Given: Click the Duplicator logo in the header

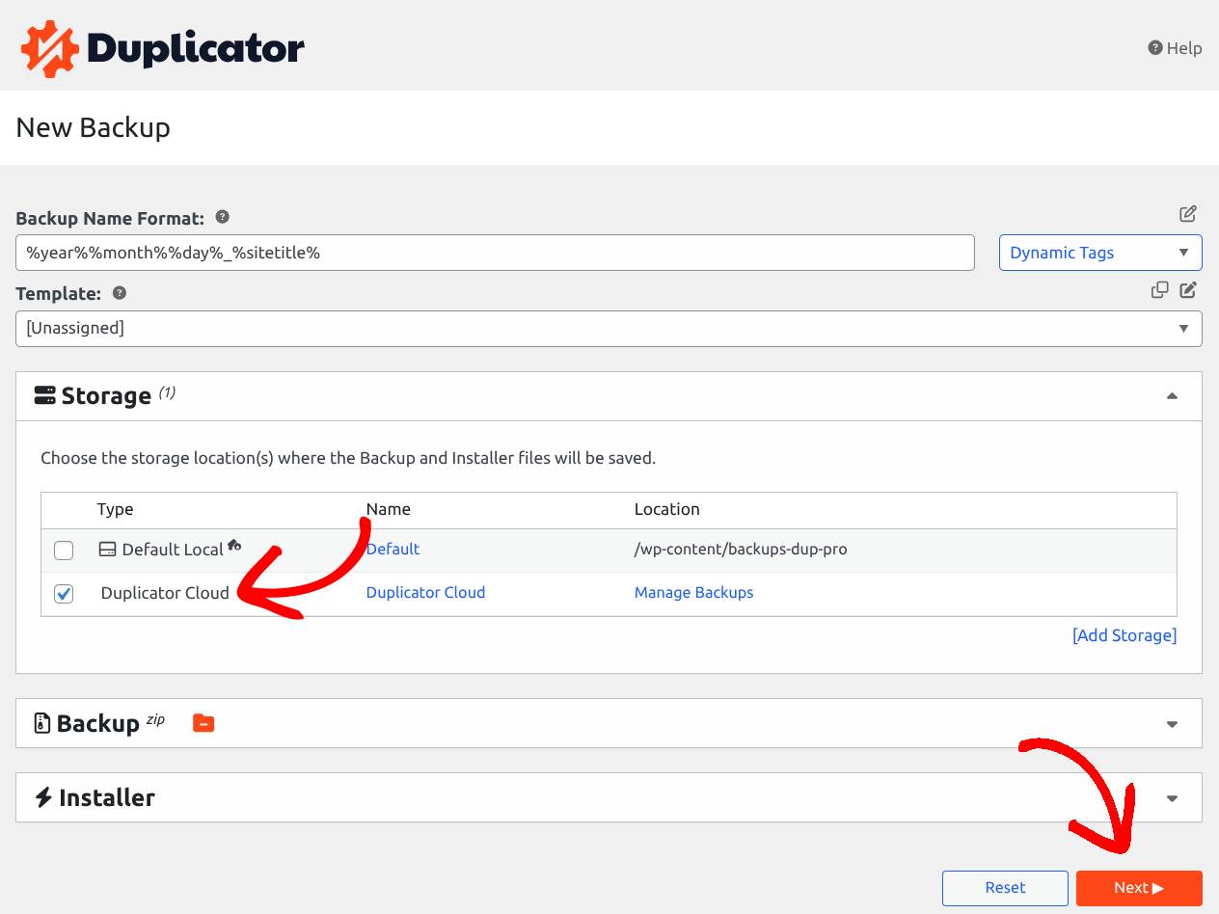Looking at the screenshot, I should pos(161,45).
